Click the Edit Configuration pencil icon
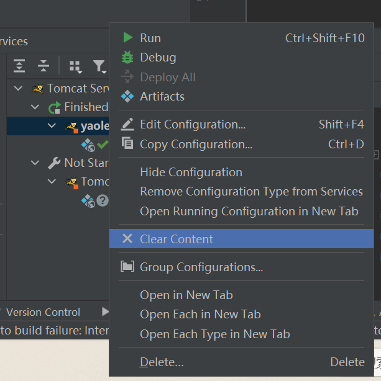Viewport: 381px width, 381px height. pos(128,124)
